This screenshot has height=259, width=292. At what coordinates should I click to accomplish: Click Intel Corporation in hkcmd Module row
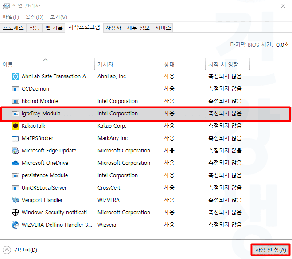117,101
